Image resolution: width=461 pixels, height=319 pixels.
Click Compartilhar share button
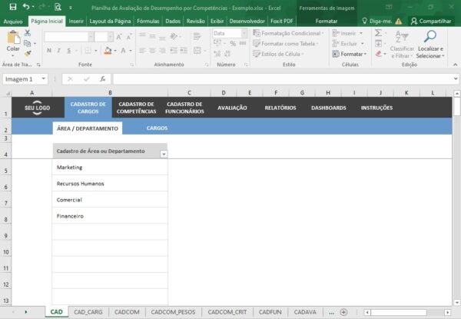coord(431,22)
